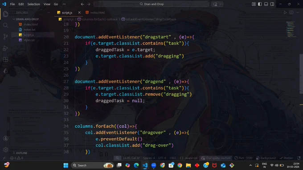Viewport: 303px width, 170px height.
Task: Click Ln 45, Col 32 in status bar
Action: [x=131, y=158]
